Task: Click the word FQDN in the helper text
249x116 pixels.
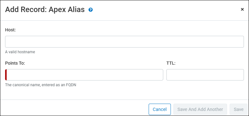Action: [71, 85]
